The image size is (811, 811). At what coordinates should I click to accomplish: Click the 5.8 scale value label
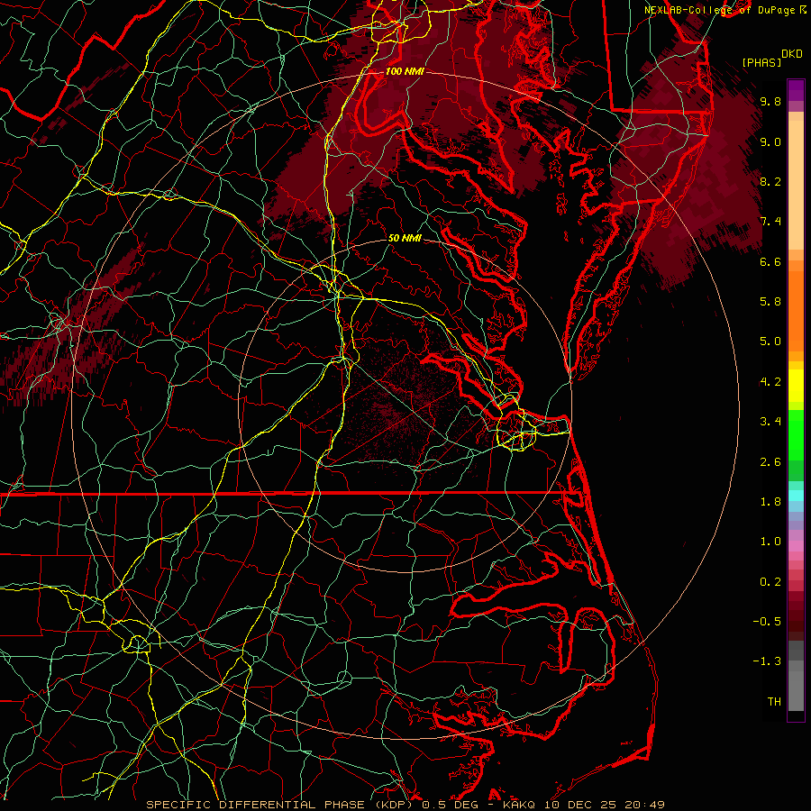pyautogui.click(x=770, y=301)
